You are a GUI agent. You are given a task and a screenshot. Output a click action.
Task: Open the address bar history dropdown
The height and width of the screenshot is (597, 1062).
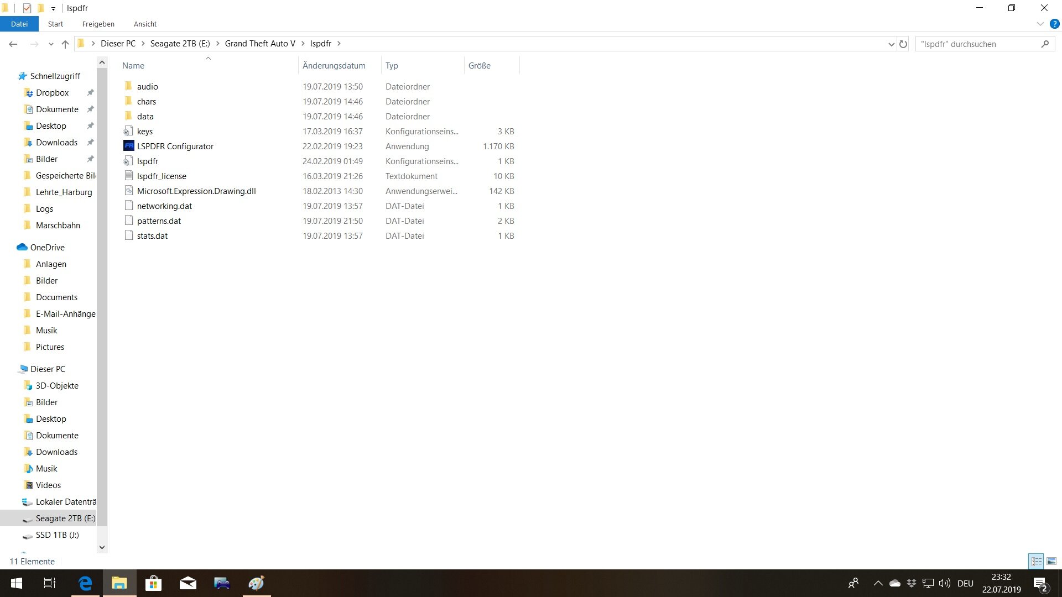pos(891,44)
